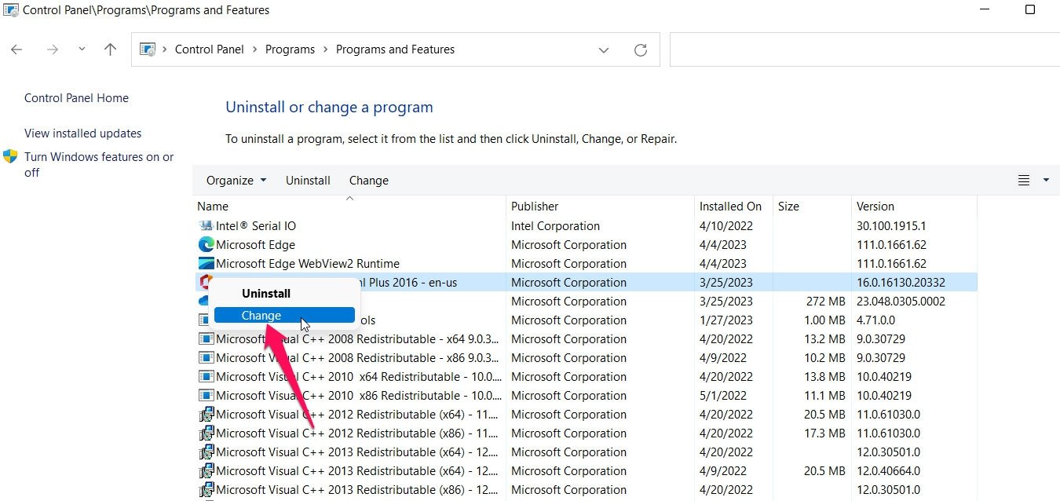Viewport: 1060px width, 501px height.
Task: Open View installed updates link
Action: click(x=82, y=133)
